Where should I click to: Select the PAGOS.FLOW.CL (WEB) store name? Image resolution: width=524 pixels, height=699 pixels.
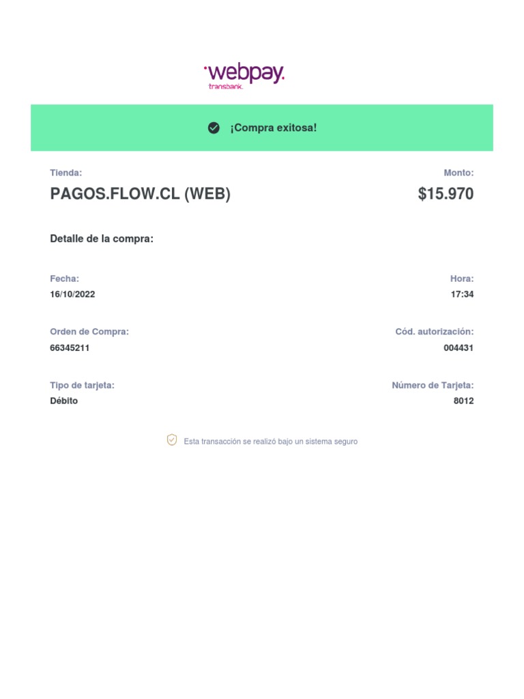tap(140, 195)
